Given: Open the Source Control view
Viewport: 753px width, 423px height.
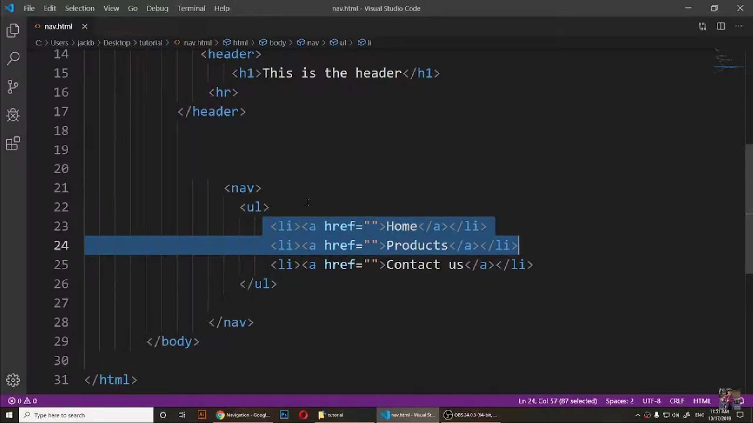Looking at the screenshot, I should (x=13, y=86).
